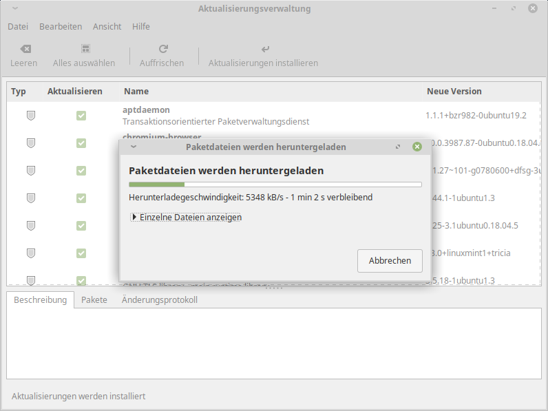The width and height of the screenshot is (548, 411).
Task: Open the main window menu arrow in title bar
Action: 16,9
